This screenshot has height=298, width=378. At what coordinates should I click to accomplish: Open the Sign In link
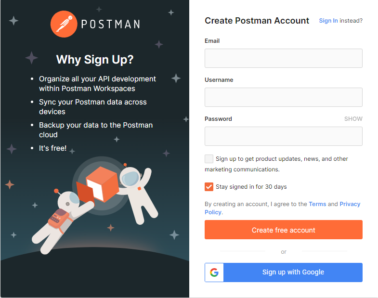pyautogui.click(x=328, y=21)
